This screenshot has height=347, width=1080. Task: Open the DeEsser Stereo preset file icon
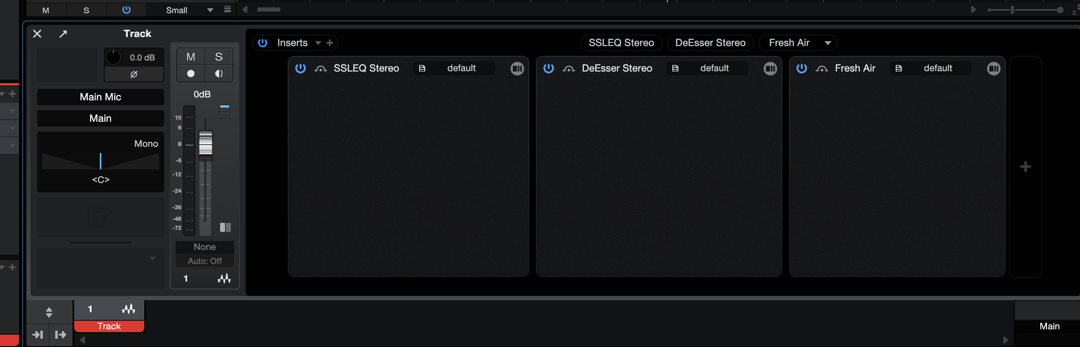676,69
